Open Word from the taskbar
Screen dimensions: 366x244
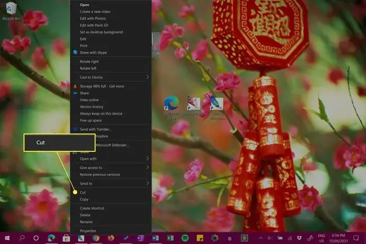point(155,238)
